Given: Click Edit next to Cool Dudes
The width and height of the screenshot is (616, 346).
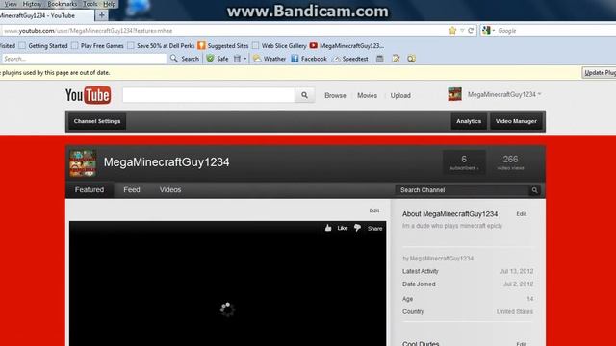Looking at the screenshot, I should (x=522, y=344).
